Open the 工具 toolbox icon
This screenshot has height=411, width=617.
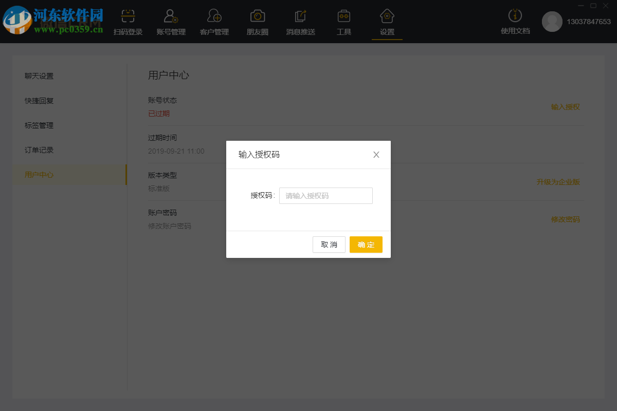[343, 21]
